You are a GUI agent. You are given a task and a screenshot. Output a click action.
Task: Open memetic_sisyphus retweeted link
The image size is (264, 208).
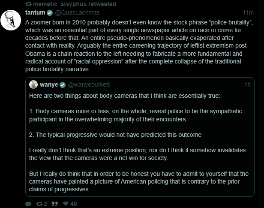[75, 4]
